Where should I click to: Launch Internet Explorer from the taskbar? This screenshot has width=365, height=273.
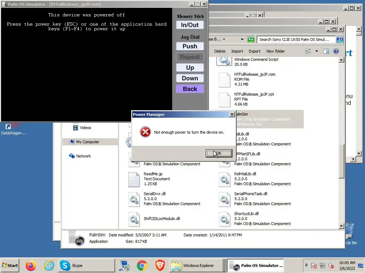click(x=49, y=266)
